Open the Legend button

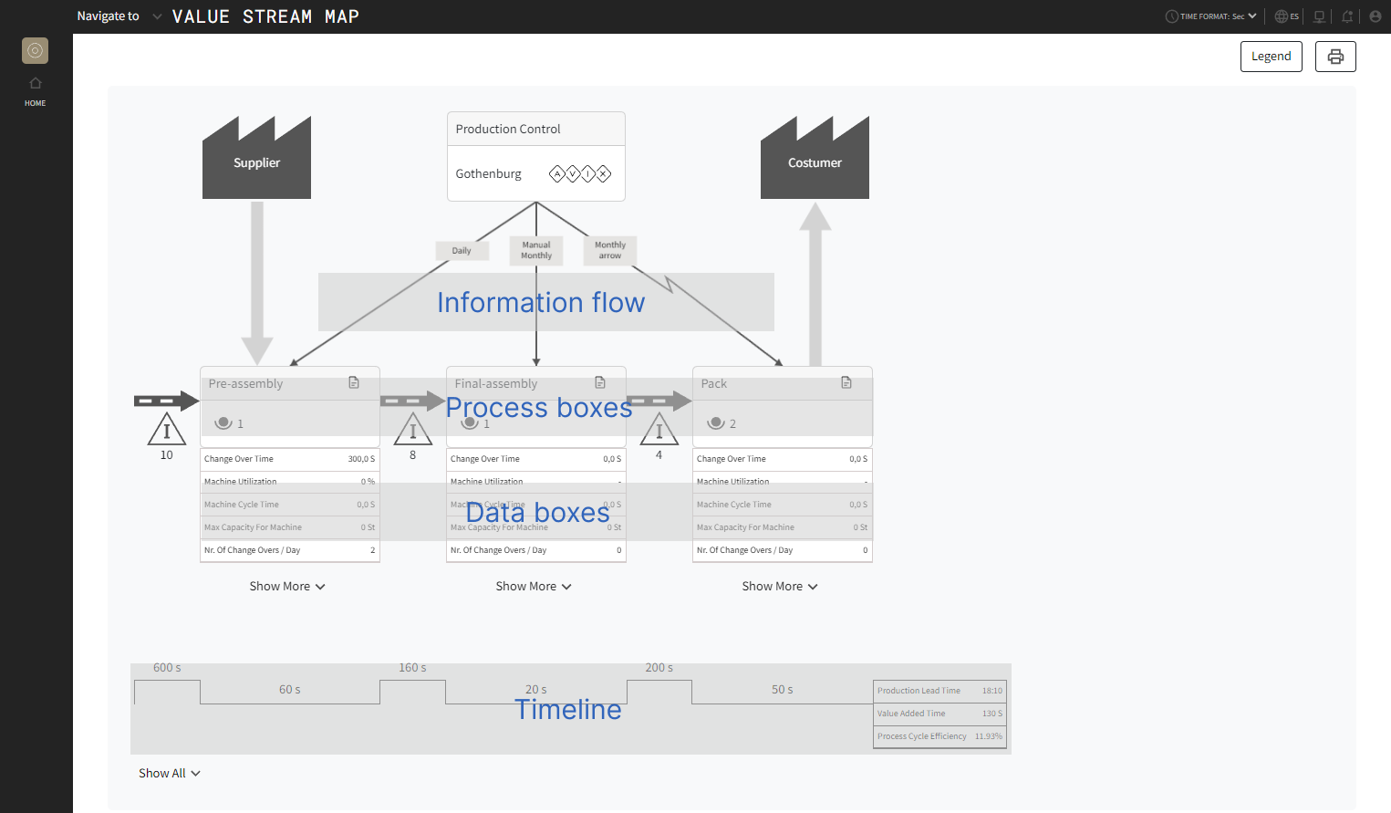1271,57
